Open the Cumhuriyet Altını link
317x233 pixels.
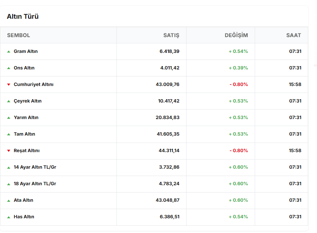(34, 85)
